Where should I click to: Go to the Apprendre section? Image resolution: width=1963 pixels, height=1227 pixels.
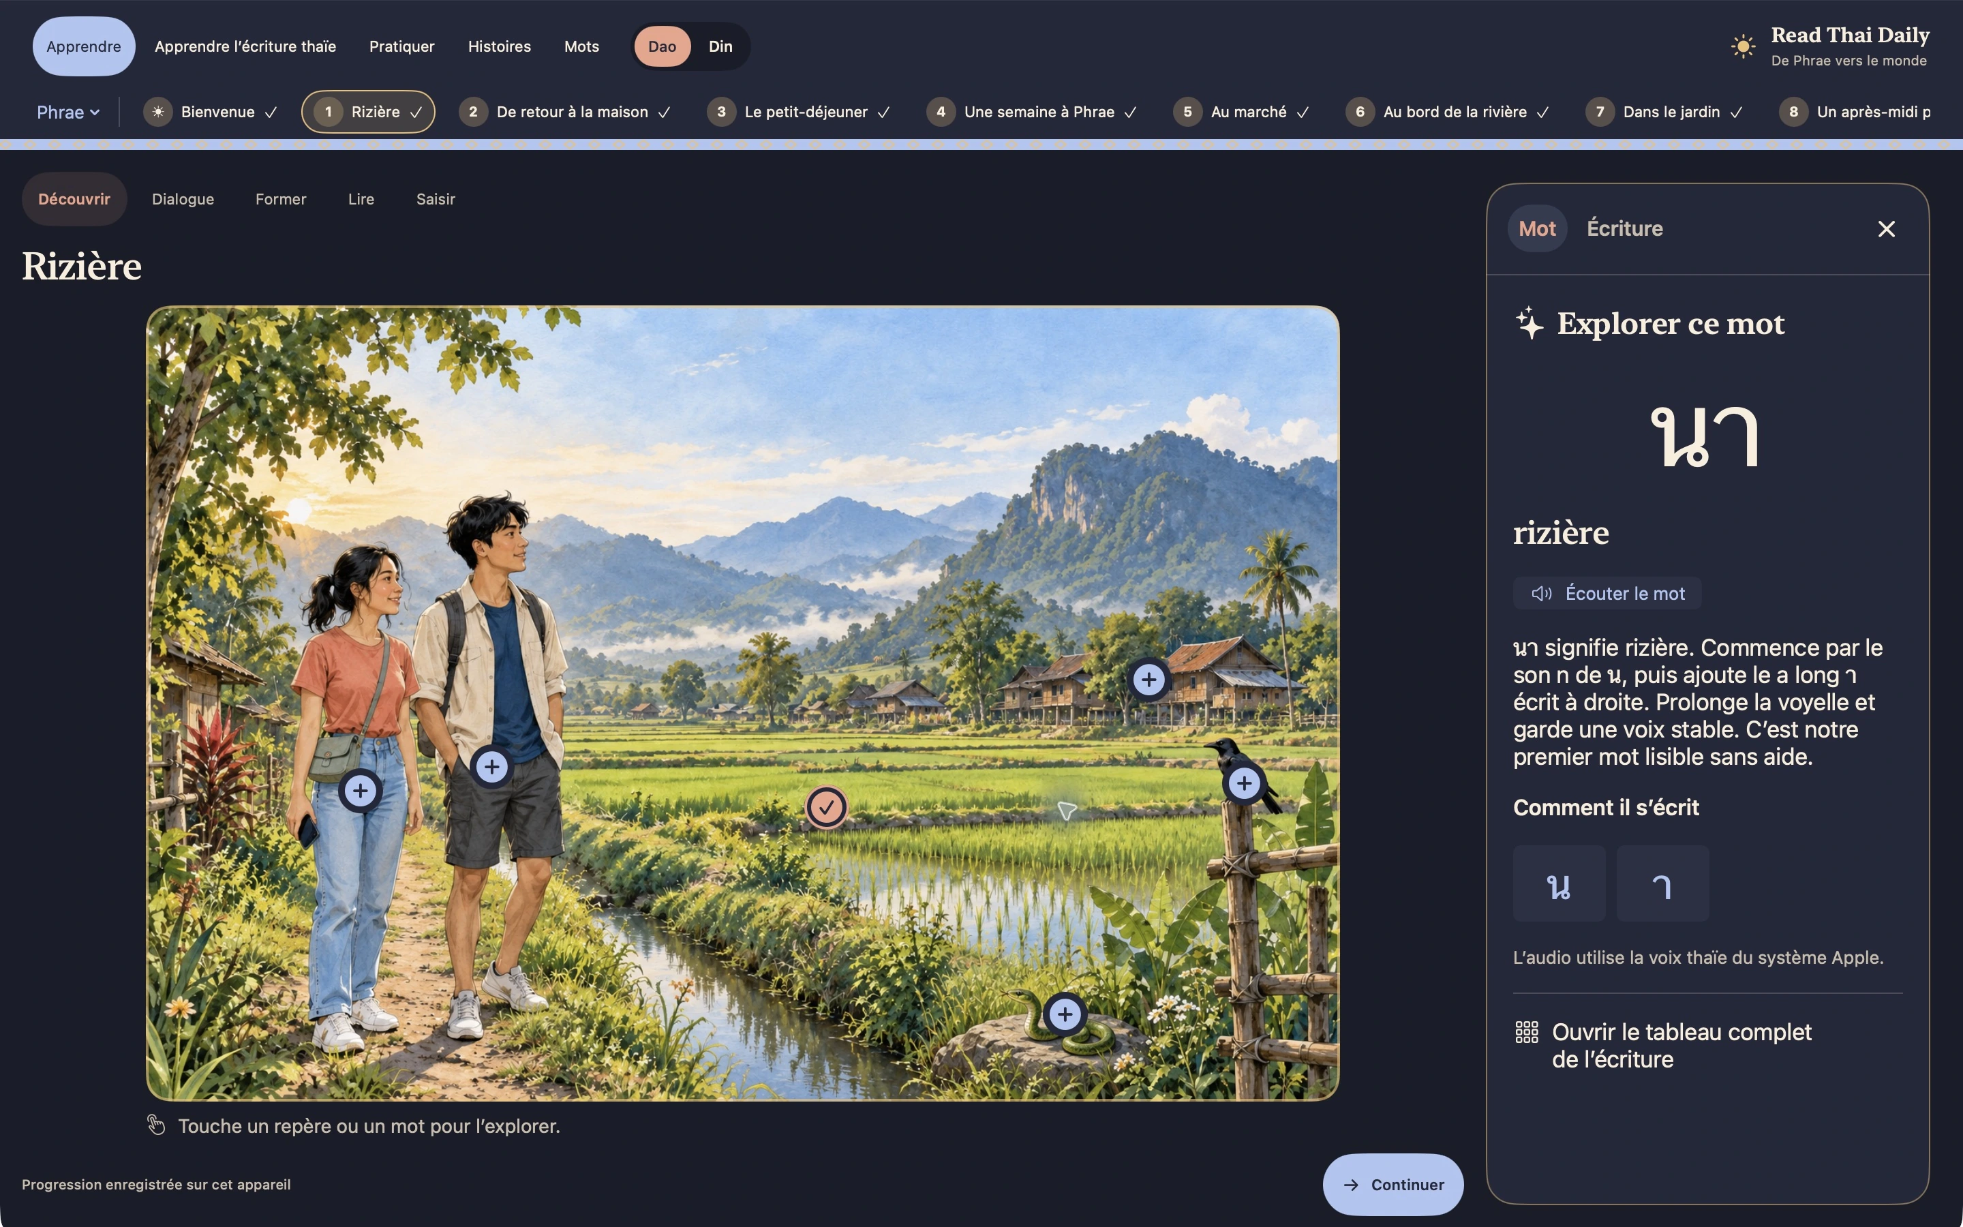84,46
